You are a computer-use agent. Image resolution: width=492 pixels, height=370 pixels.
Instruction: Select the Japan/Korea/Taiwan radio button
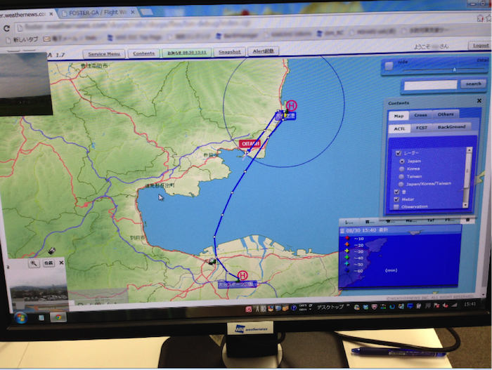click(x=401, y=184)
